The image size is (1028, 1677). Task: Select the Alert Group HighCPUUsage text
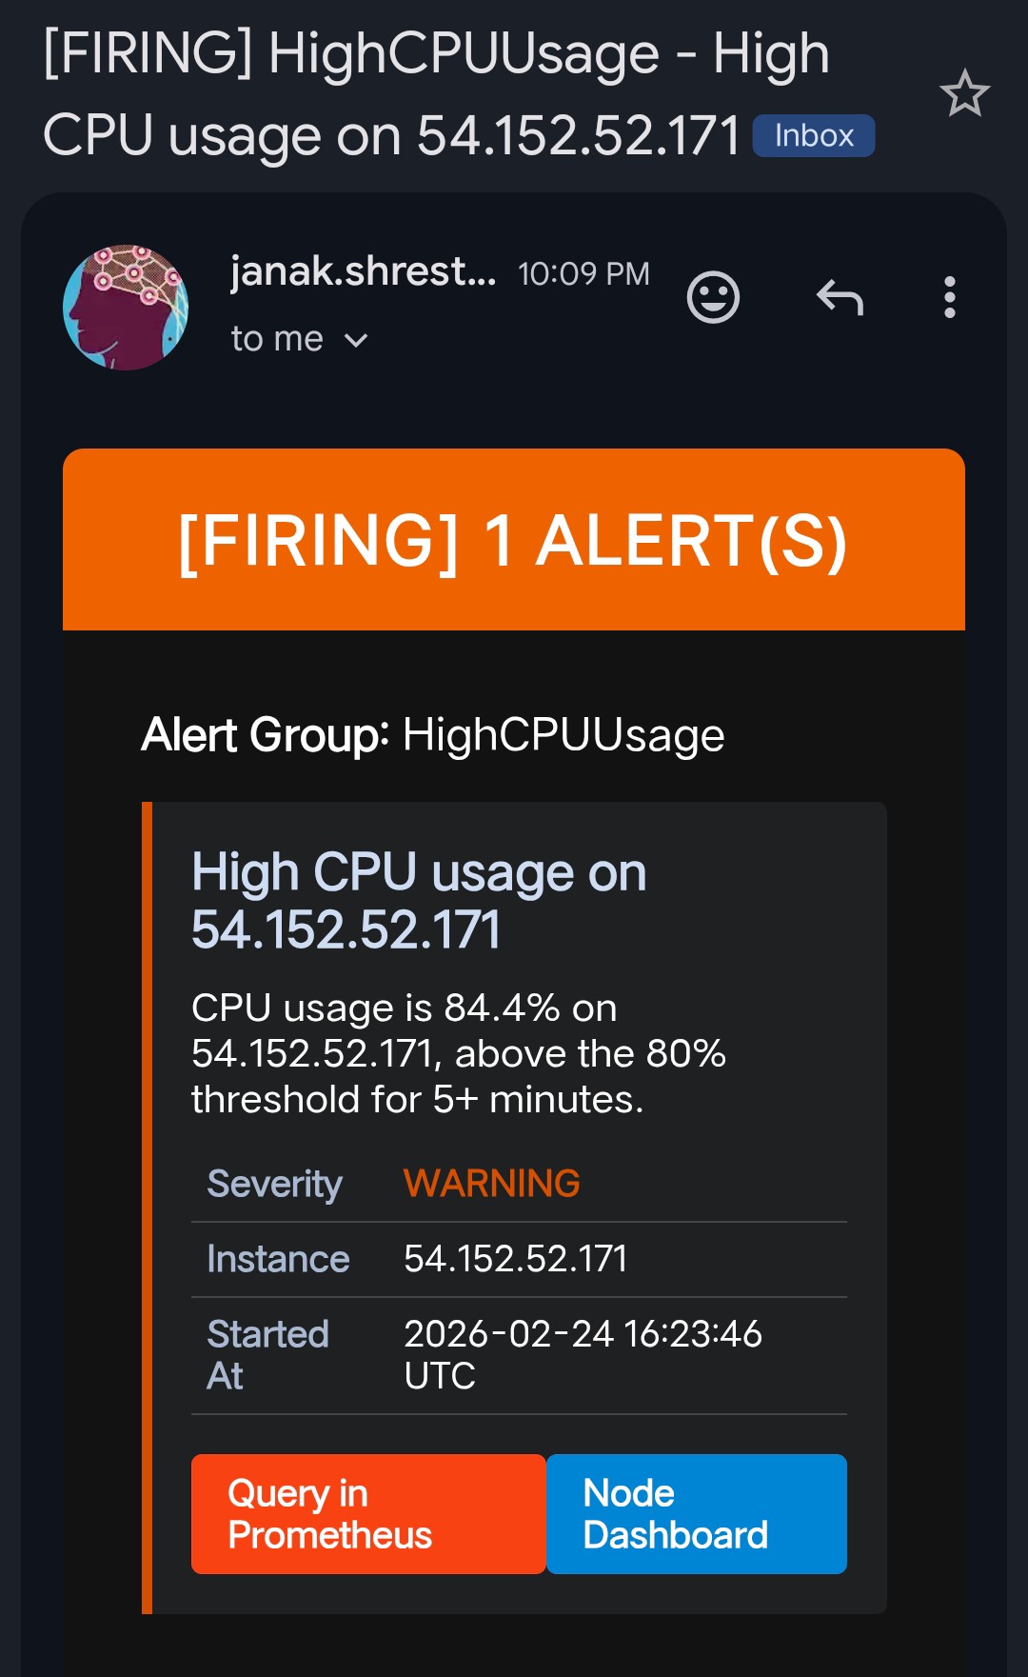433,734
